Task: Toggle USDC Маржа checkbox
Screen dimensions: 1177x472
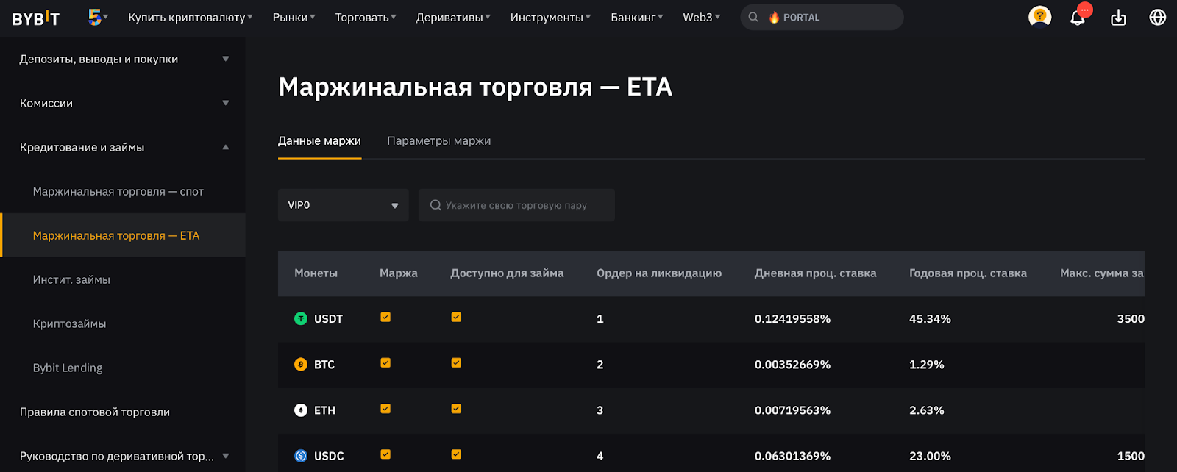Action: click(385, 454)
